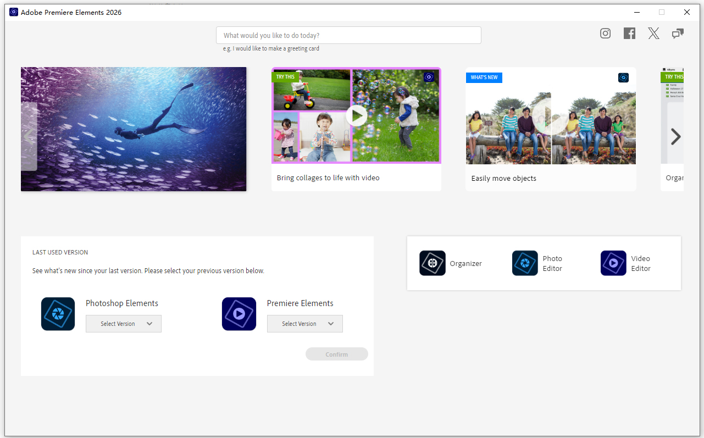
Task: Click the Photoshop Elements logo icon
Action: (58, 314)
